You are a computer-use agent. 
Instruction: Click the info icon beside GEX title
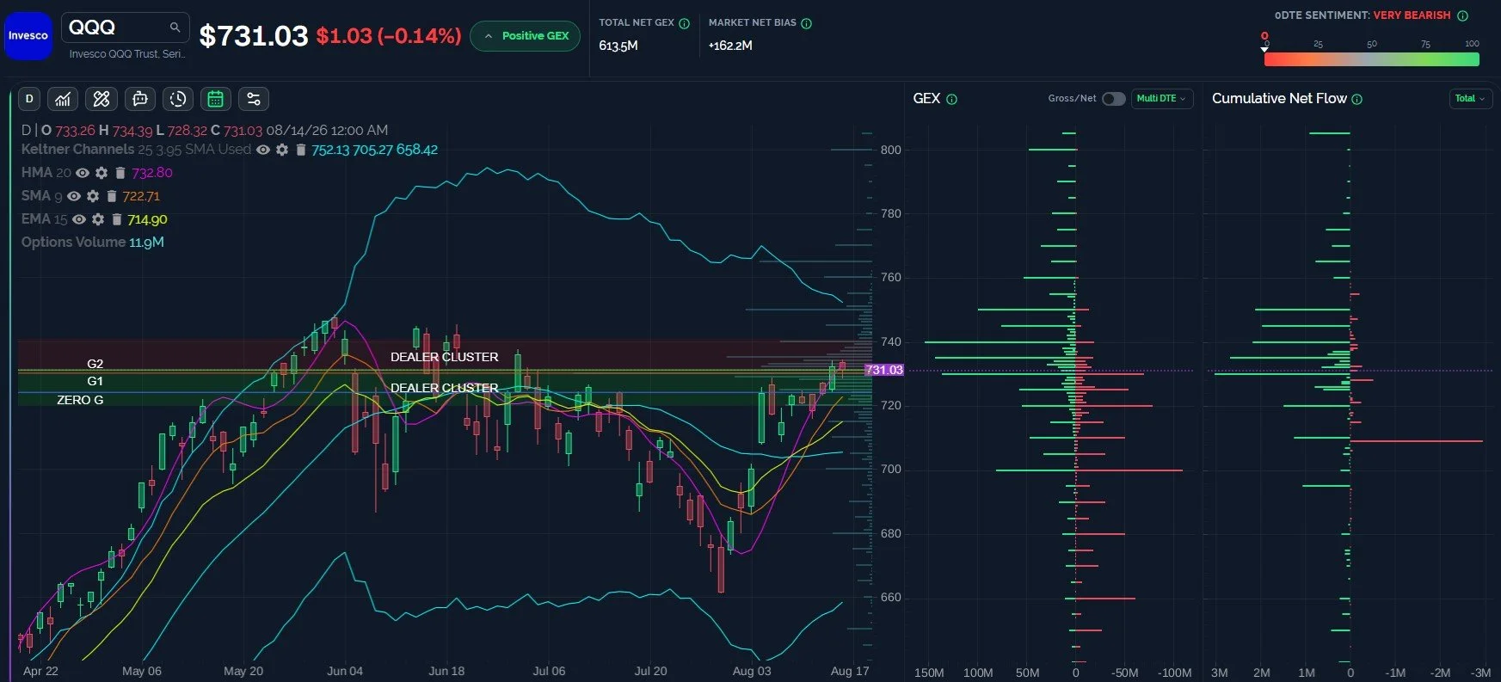(951, 99)
